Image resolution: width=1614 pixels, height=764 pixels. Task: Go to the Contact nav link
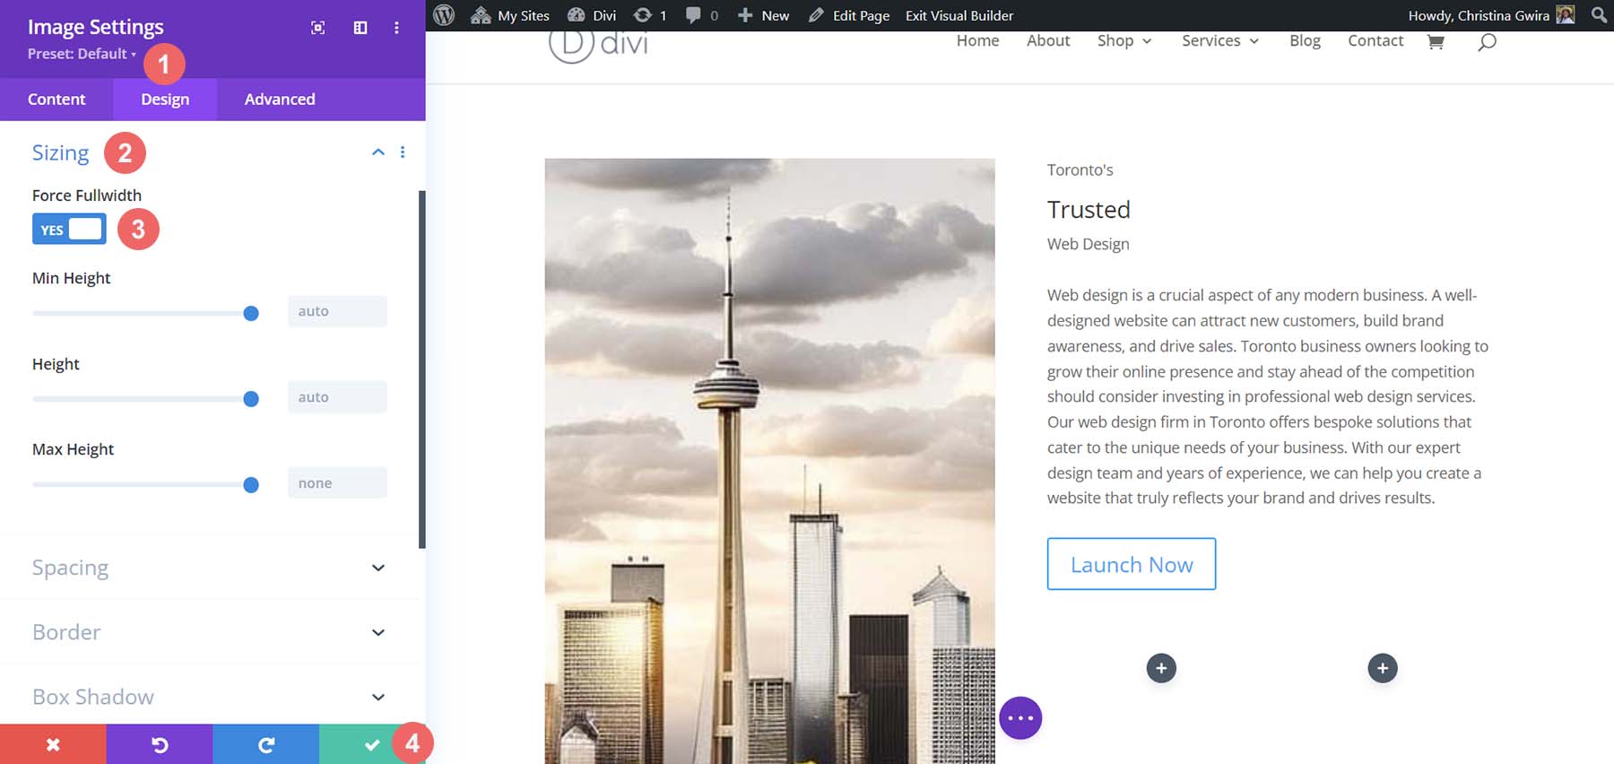pyautogui.click(x=1375, y=41)
